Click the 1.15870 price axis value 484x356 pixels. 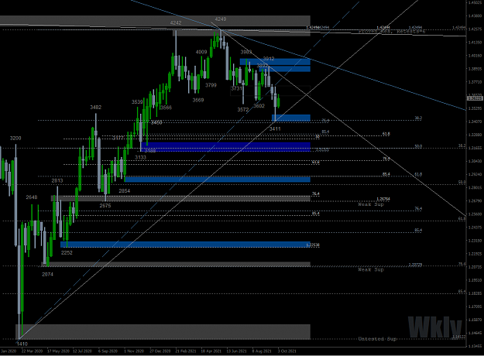point(475,320)
